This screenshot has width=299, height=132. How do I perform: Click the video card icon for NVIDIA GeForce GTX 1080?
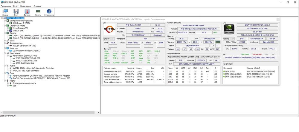point(11,46)
